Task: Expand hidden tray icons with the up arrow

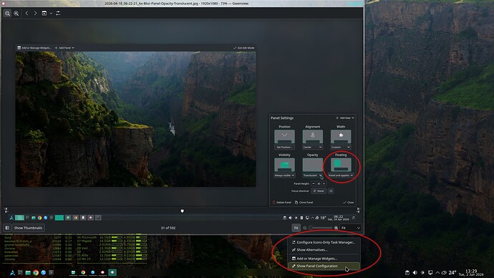Action: (x=437, y=273)
